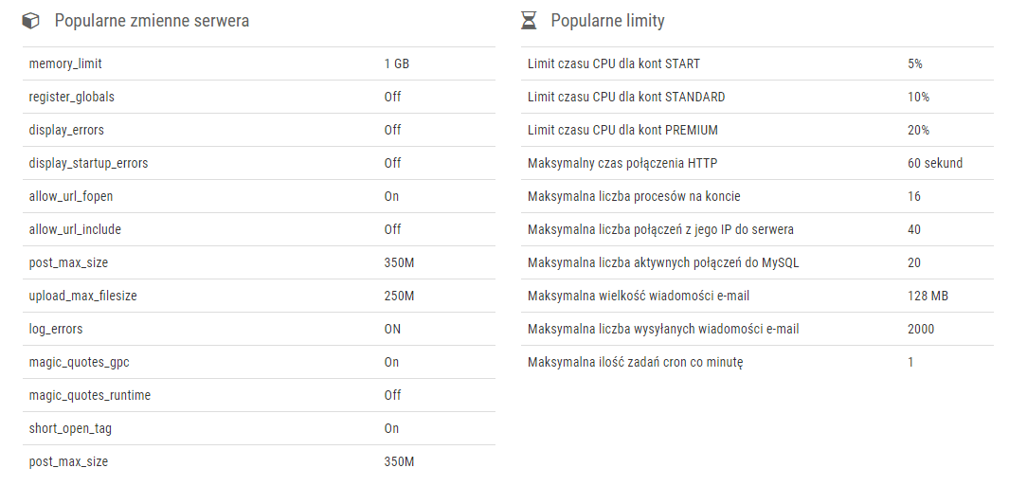Click the short_open_tag label
1009x504 pixels.
[70, 428]
